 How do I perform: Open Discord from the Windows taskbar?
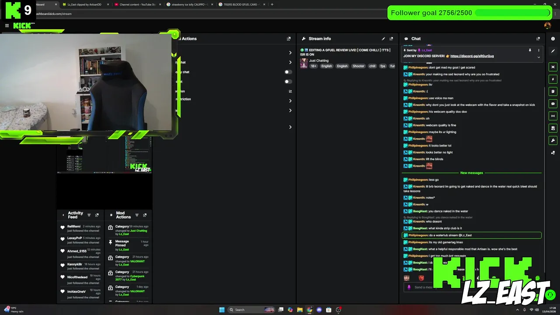319,310
